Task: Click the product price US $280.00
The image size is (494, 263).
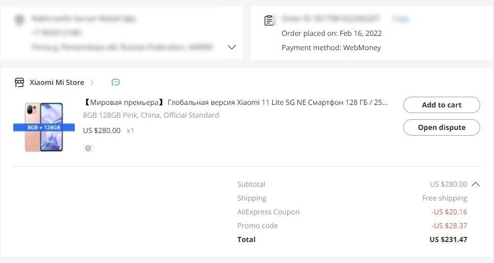Action: (102, 130)
